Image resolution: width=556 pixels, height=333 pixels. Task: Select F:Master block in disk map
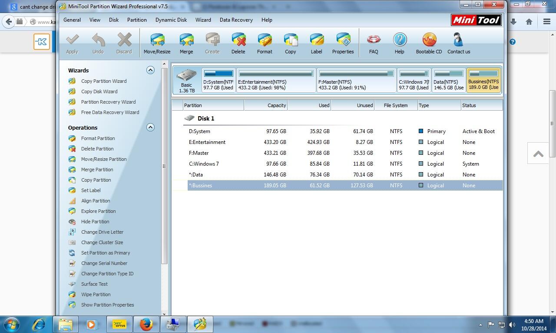[356, 81]
